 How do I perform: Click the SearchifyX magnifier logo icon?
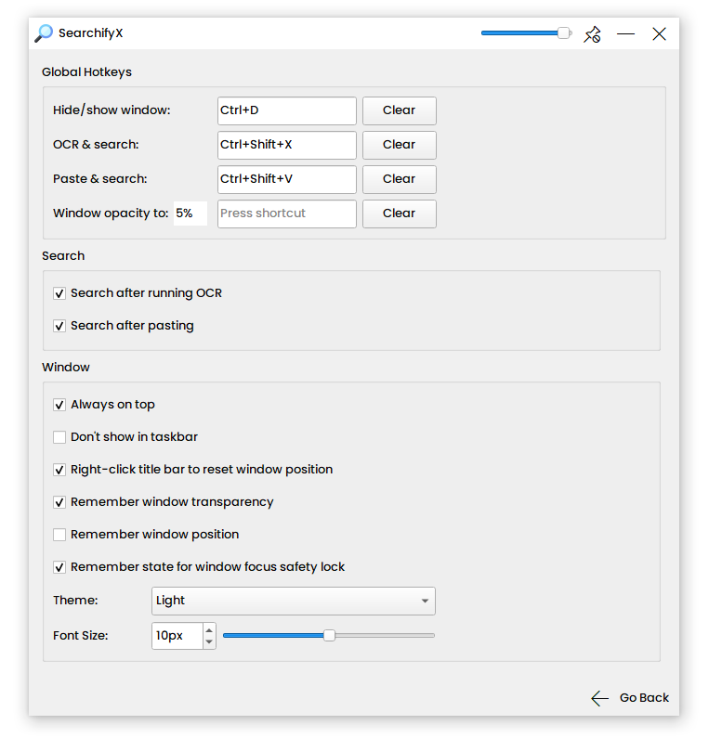[44, 33]
